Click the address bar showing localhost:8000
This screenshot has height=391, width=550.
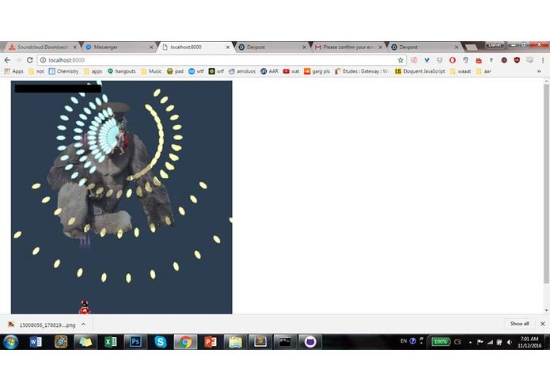221,60
